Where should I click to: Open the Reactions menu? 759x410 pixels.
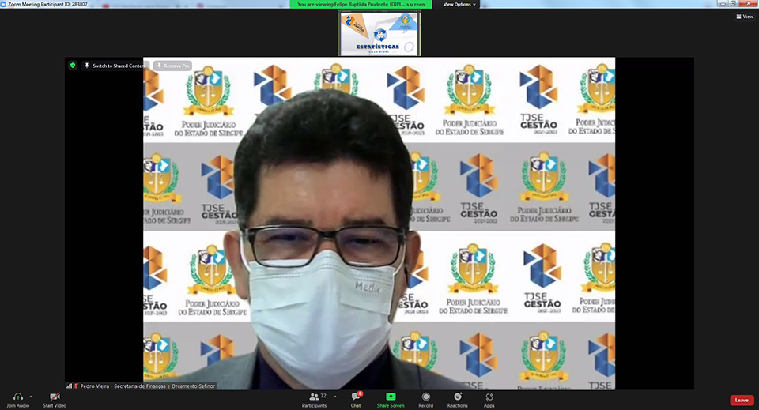coord(457,397)
